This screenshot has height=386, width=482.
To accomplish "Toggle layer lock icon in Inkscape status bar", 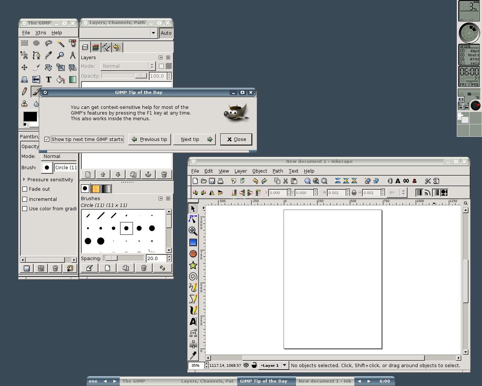I will pyautogui.click(x=254, y=365).
